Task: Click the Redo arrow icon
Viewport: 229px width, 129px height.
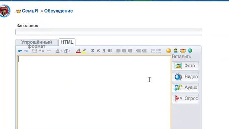Action: [26, 51]
